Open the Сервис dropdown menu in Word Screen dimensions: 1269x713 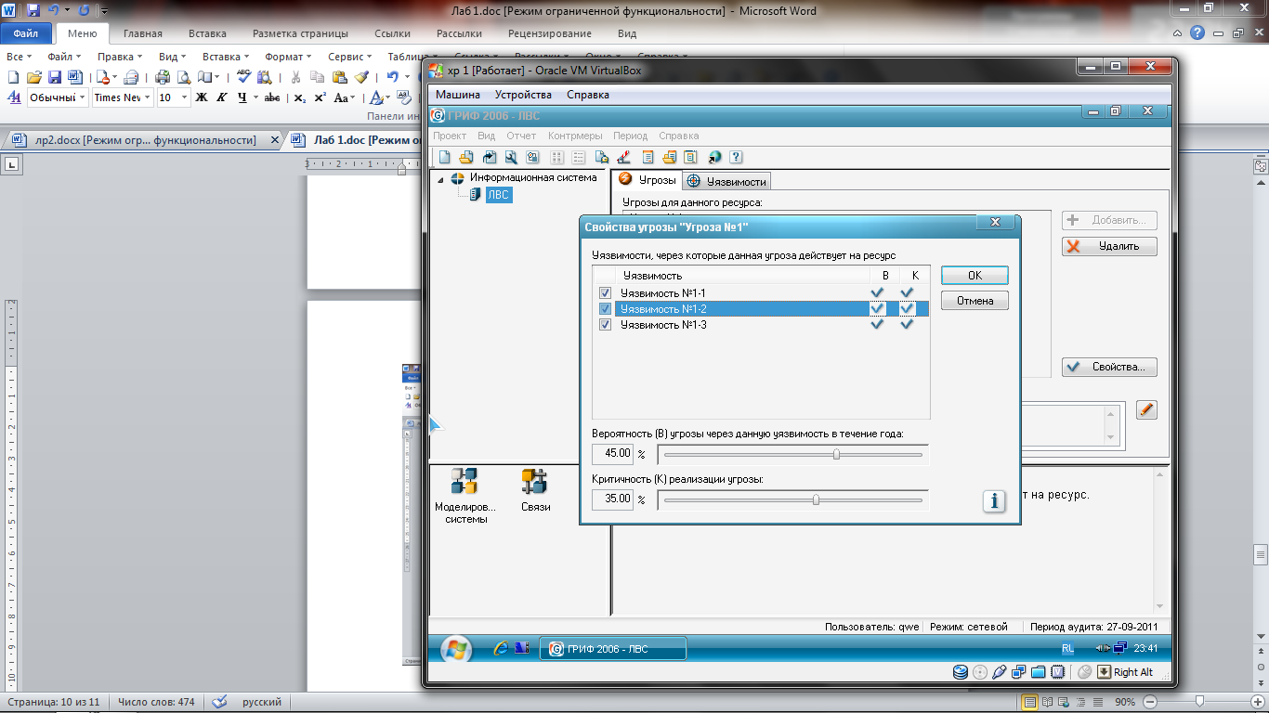[350, 57]
